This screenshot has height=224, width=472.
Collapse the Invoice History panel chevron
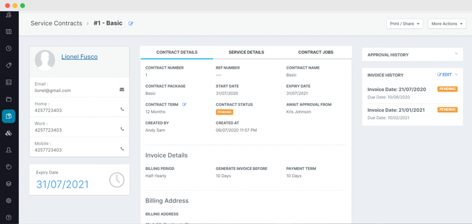[456, 75]
